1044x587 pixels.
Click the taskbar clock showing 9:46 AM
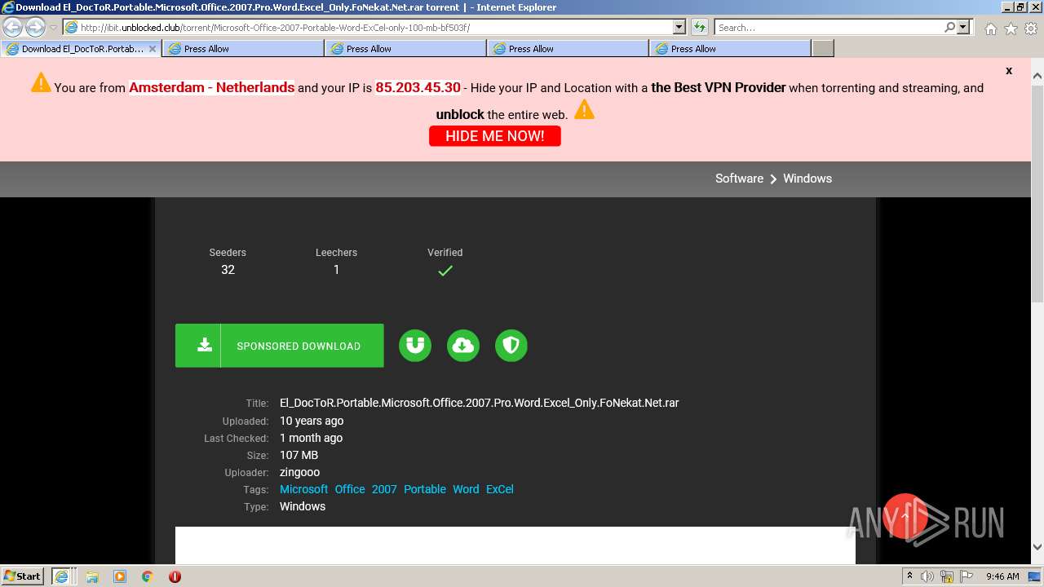pos(1002,576)
